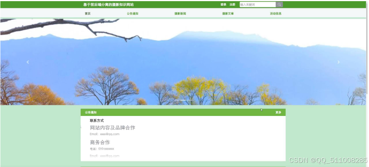The width and height of the screenshot is (369, 167).
Task: Open the 首页 menu item
Action: [87, 14]
